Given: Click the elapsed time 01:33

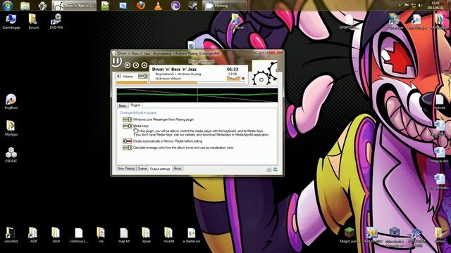Looking at the screenshot, I should click(233, 69).
